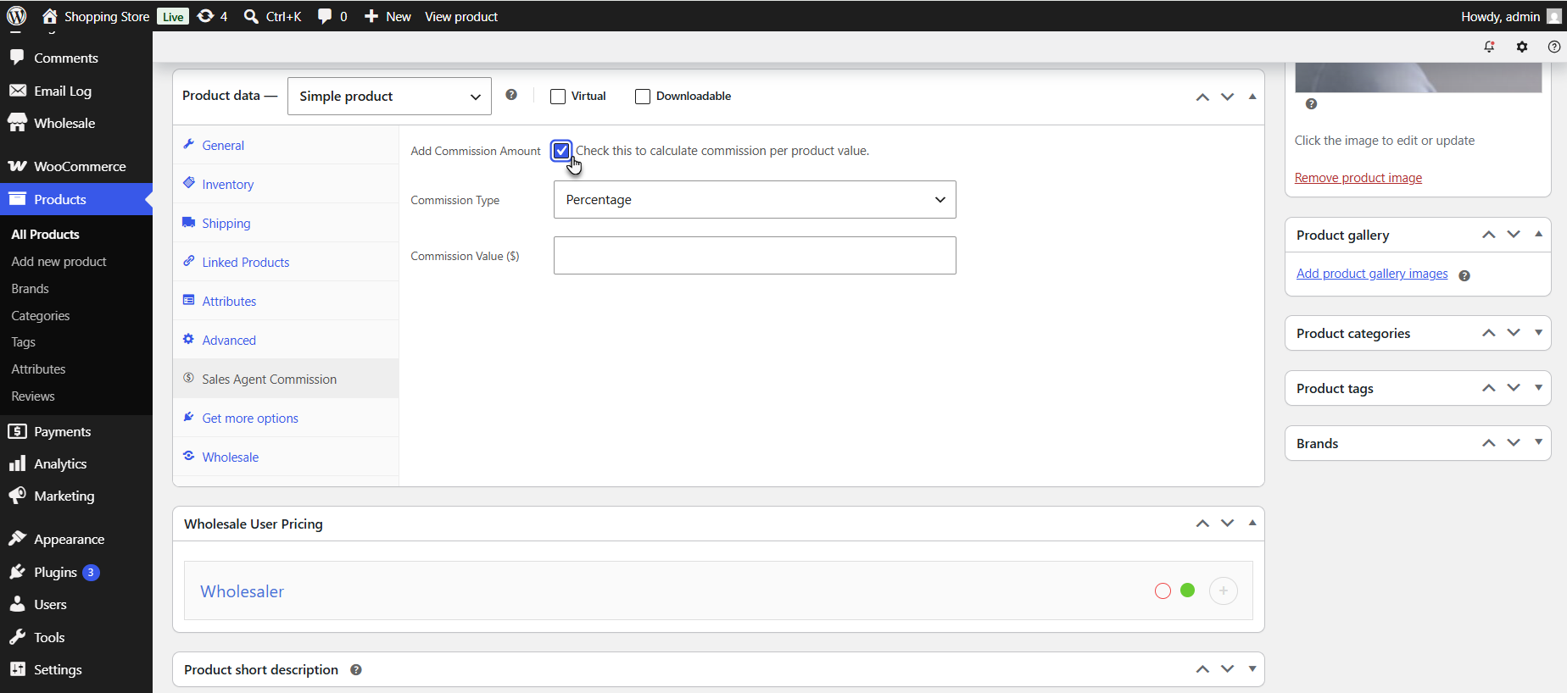Click help icon beside Product short description
The image size is (1567, 693).
click(356, 669)
